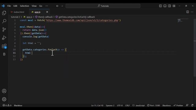Open the editor More Actions ellipsis

[x=192, y=12]
